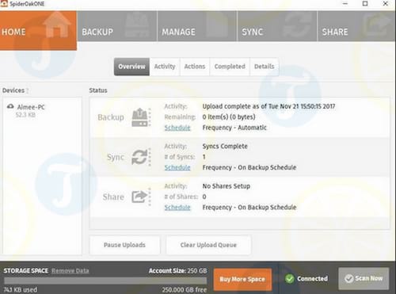Select the Overview sub-tab

pyautogui.click(x=131, y=67)
